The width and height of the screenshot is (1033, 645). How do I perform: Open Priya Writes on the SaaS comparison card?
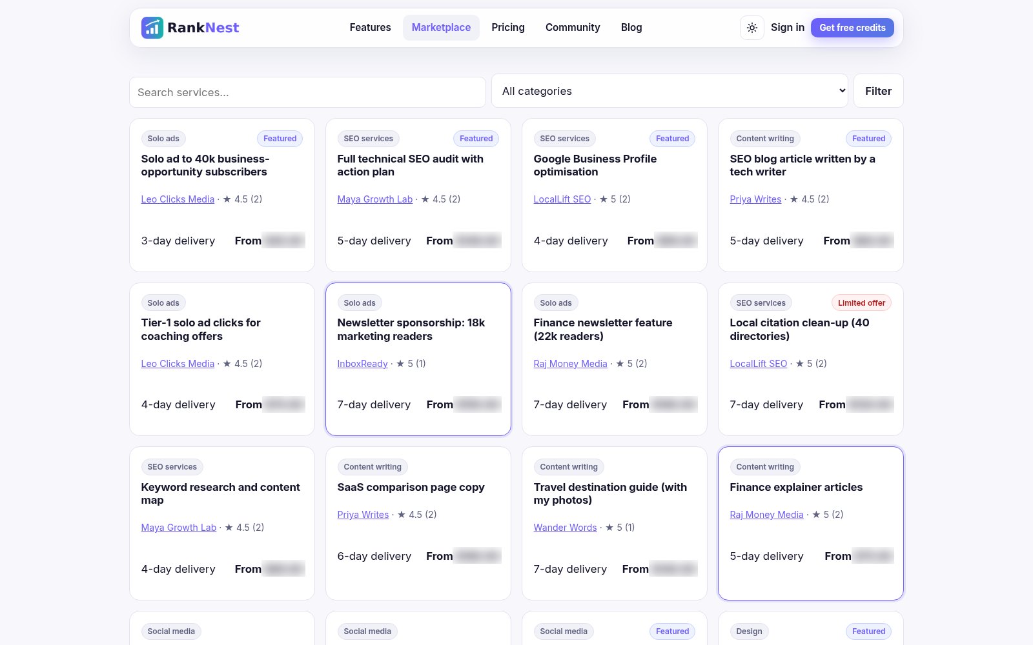point(363,515)
